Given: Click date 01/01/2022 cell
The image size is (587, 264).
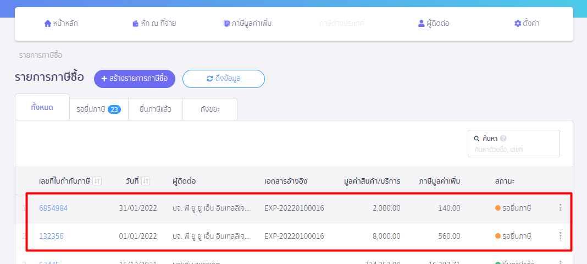Looking at the screenshot, I should (x=138, y=237).
